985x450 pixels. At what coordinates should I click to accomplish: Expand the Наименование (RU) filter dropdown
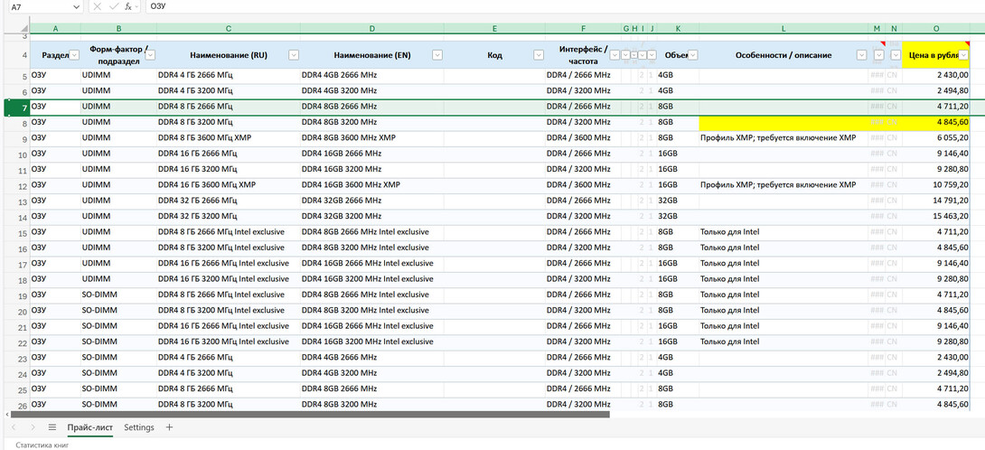(x=293, y=55)
